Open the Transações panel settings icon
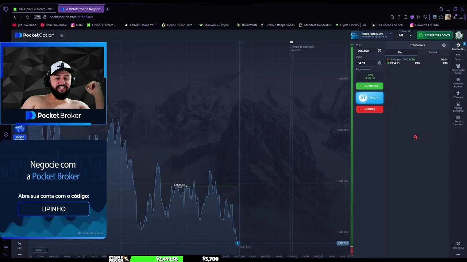Screen dimensions: 467x262 coord(444,45)
